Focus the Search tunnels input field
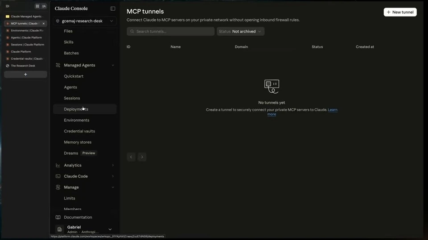428x240 pixels. click(170, 31)
